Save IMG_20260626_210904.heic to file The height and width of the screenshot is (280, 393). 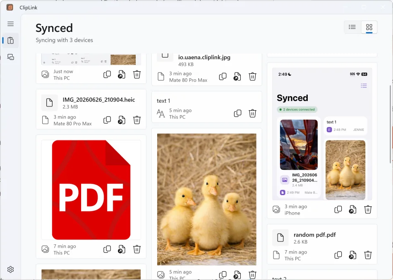(x=122, y=120)
